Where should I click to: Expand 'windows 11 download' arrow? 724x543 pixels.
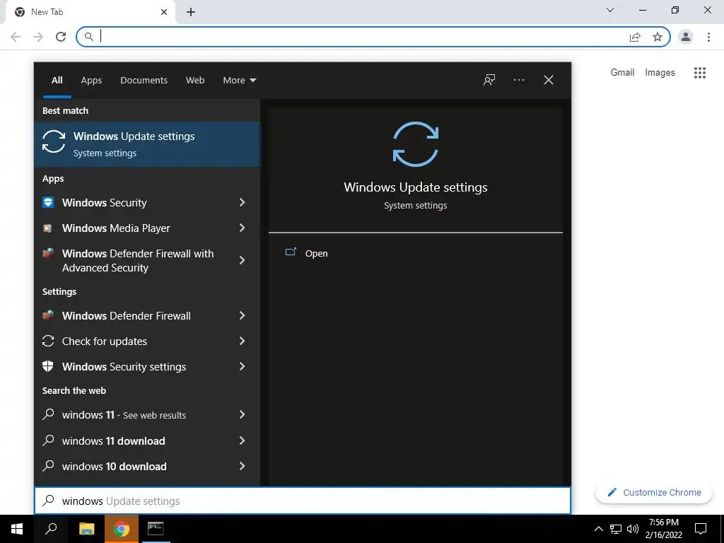(242, 440)
